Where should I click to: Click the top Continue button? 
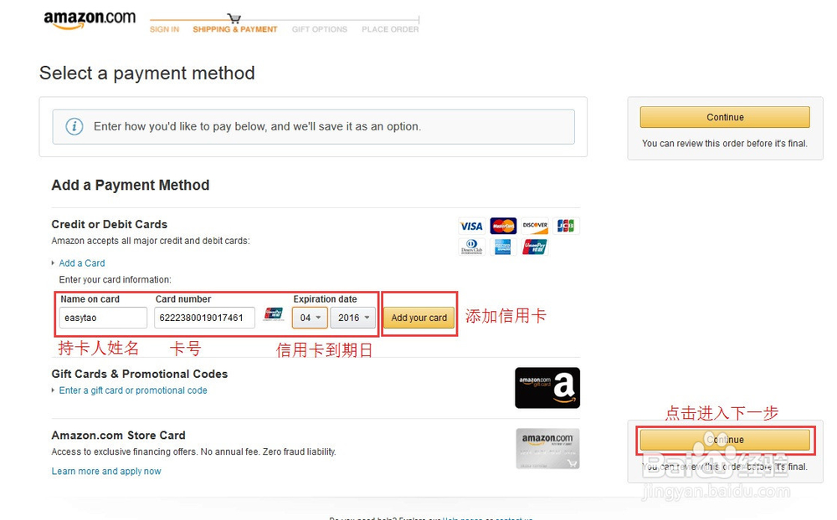(725, 117)
